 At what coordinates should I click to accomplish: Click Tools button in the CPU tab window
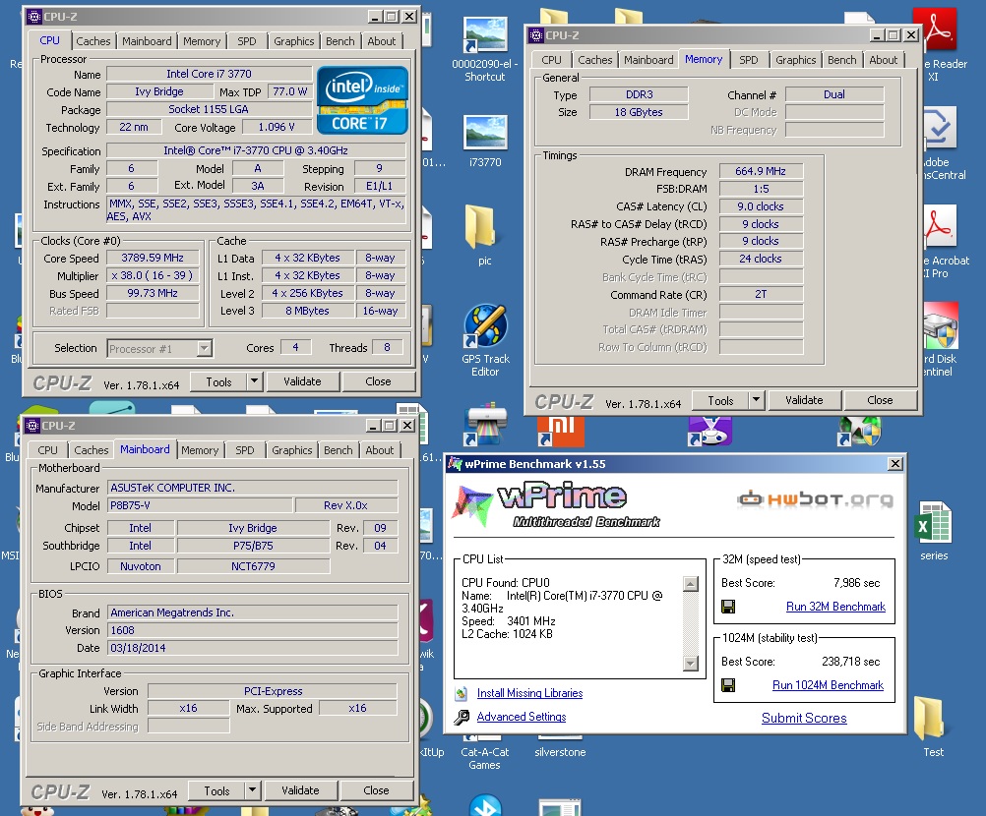[218, 381]
